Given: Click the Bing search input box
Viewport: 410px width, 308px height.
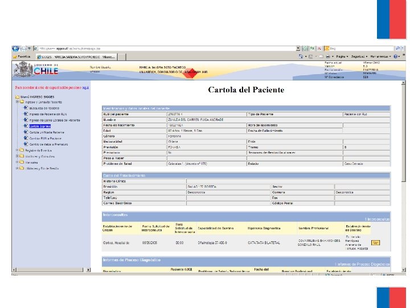Looking at the screenshot, I should pyautogui.click(x=359, y=48).
